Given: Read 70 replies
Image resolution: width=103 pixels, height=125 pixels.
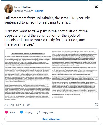Looking at the screenshot, I should 51,119.
